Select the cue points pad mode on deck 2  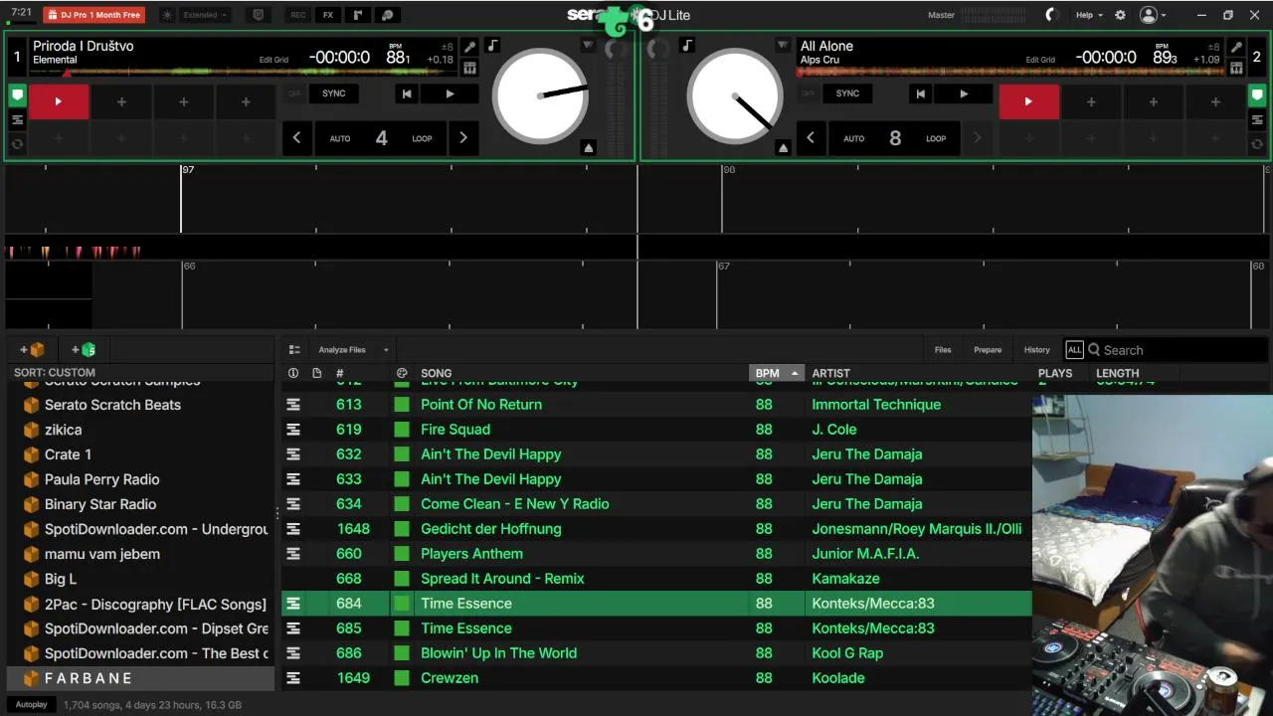click(x=1257, y=95)
